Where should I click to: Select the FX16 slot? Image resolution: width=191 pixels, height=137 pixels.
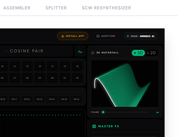click(76, 99)
